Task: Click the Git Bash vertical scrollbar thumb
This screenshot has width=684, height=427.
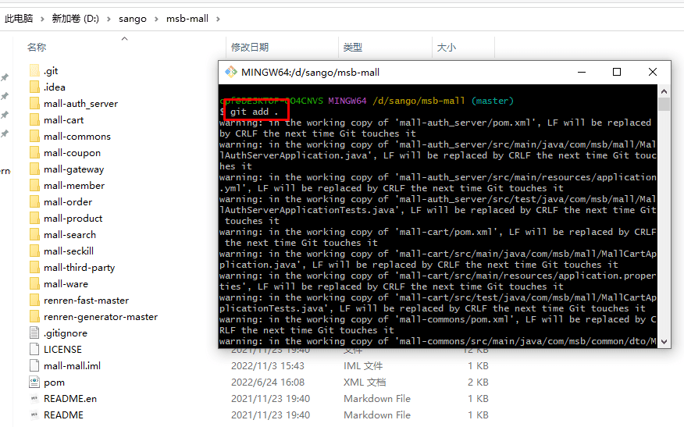Action: [664, 105]
